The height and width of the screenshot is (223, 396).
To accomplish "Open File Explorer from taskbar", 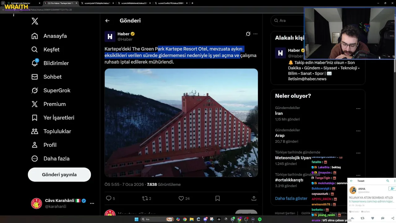I will tap(192, 219).
